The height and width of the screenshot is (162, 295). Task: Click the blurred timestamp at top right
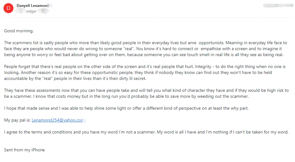click(x=278, y=5)
